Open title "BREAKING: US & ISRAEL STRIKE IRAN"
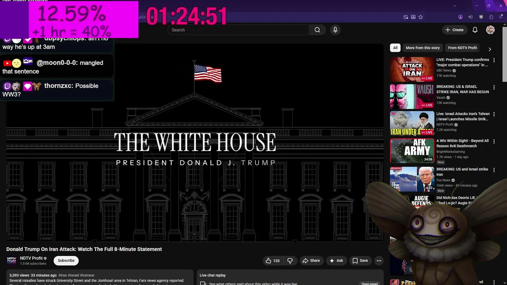 [x=463, y=89]
